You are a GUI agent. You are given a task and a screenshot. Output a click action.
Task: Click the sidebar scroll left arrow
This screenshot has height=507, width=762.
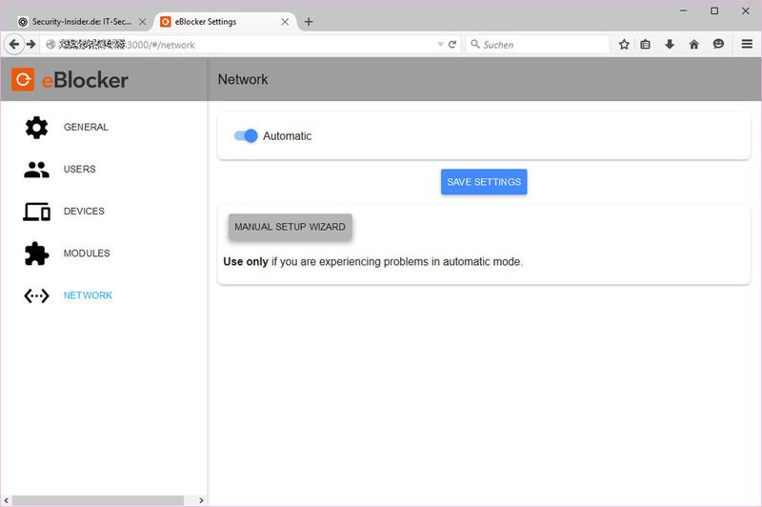point(6,500)
